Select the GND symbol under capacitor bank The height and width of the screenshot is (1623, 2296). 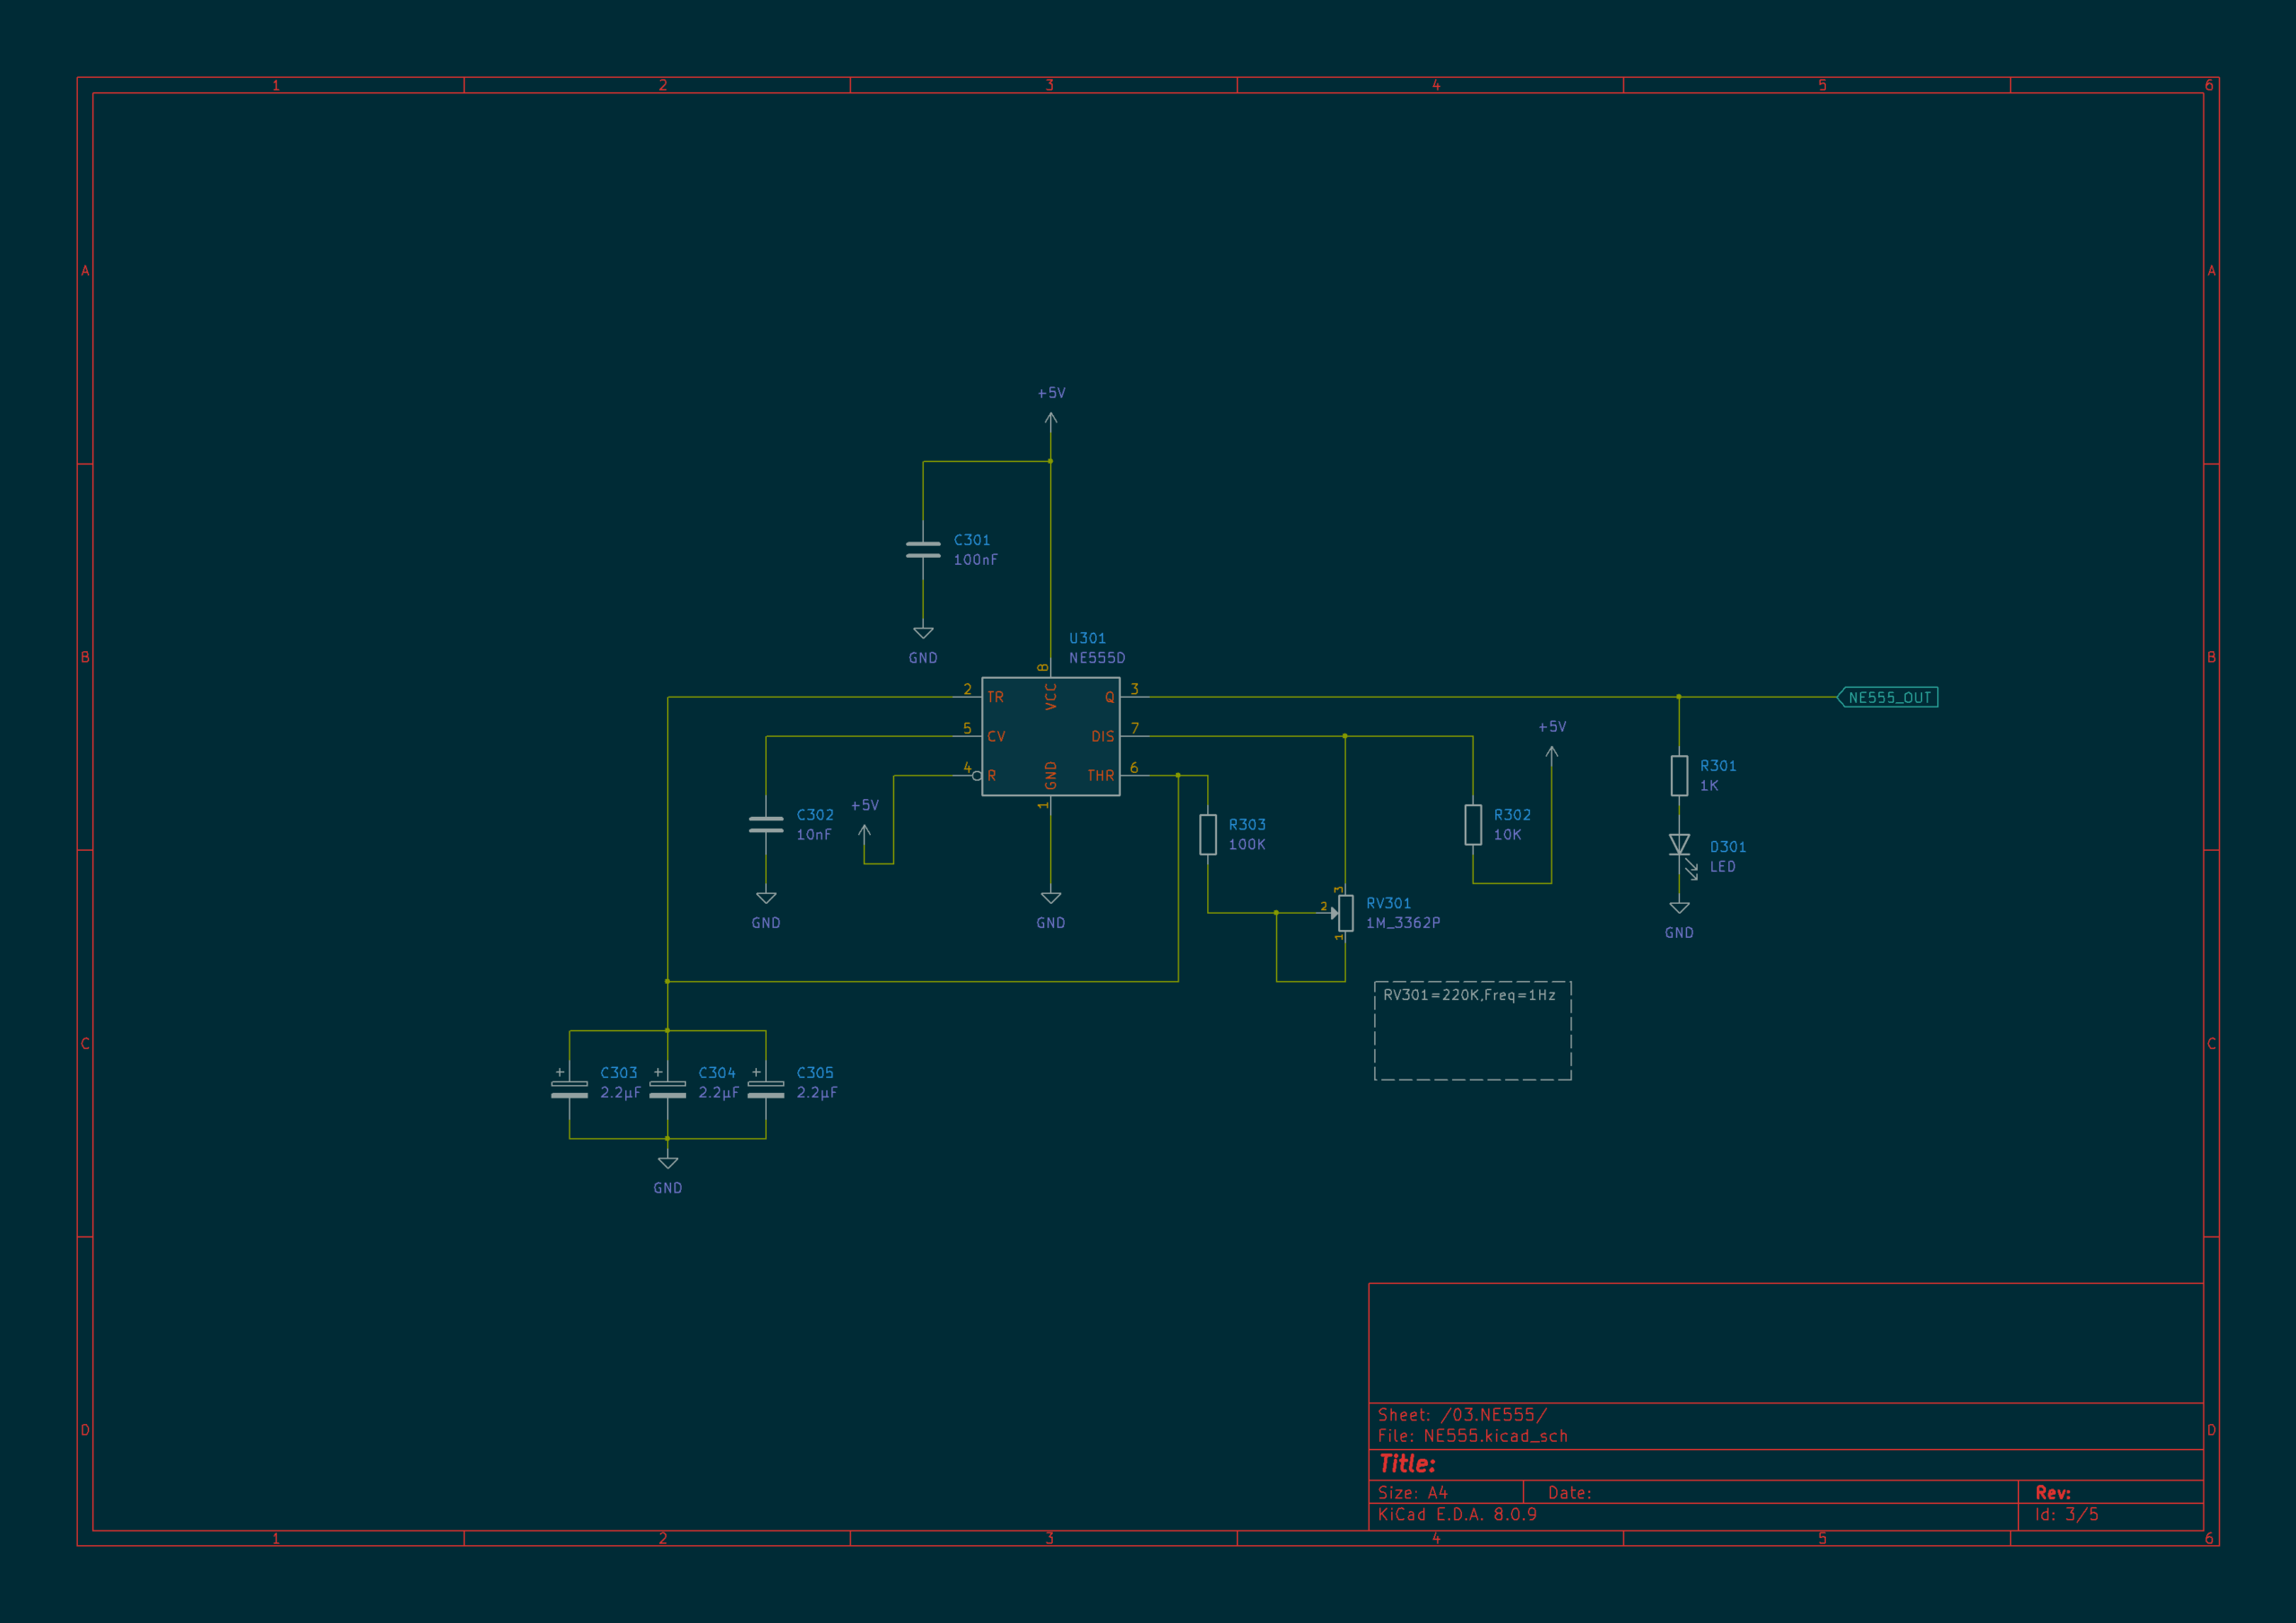pos(668,1173)
